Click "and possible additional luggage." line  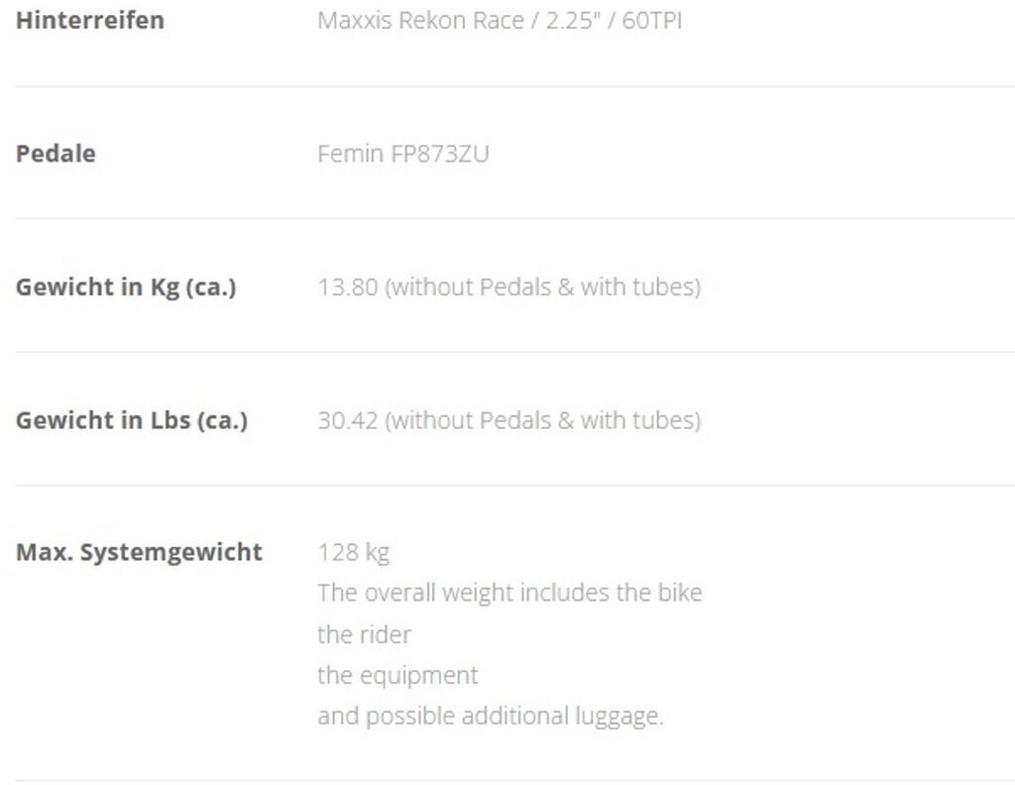click(x=490, y=716)
